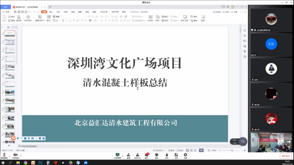Image resolution: width=294 pixels, height=165 pixels.
Task: Open the Presentation Tools (演示工具) icon
Action: pyautogui.click(x=185, y=17)
